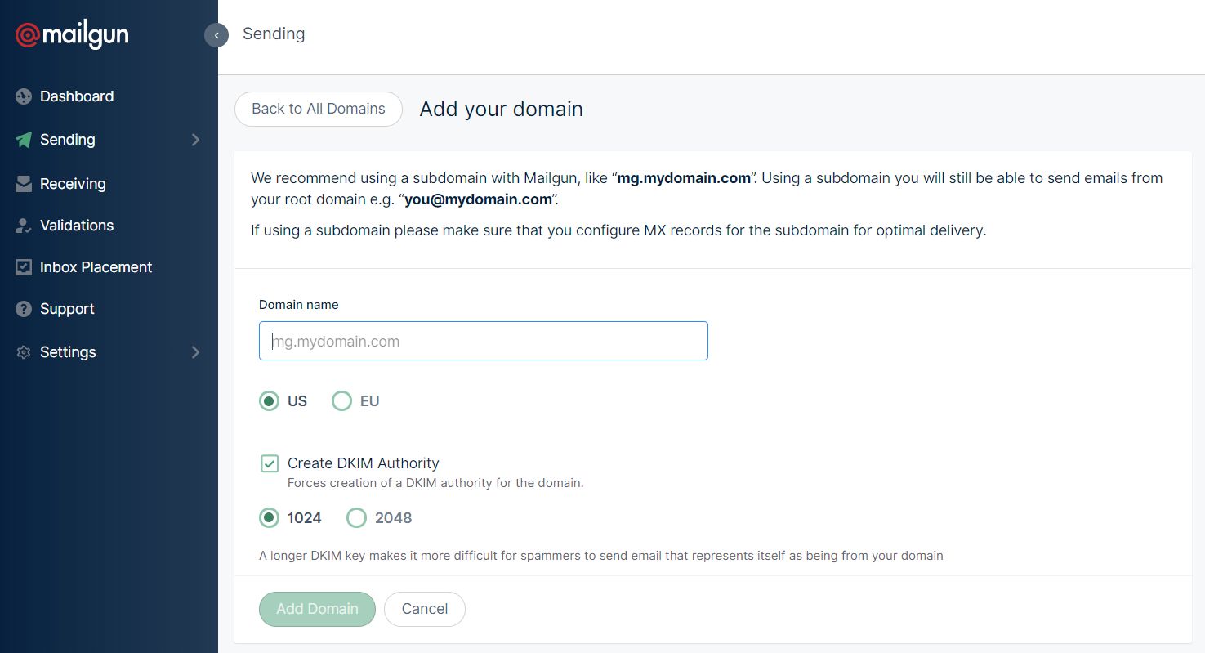Click the Support help icon
The height and width of the screenshot is (653, 1205).
point(23,309)
